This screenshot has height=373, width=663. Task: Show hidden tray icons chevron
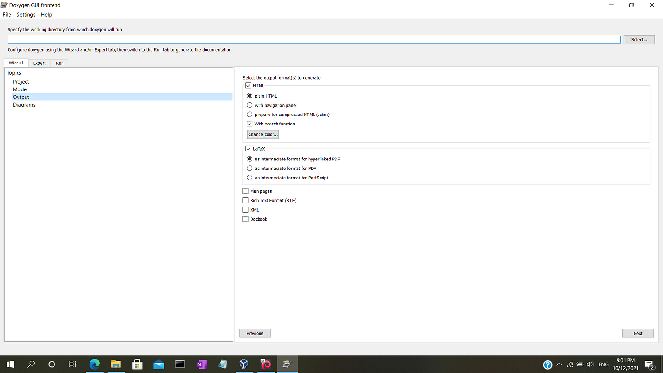(x=559, y=364)
